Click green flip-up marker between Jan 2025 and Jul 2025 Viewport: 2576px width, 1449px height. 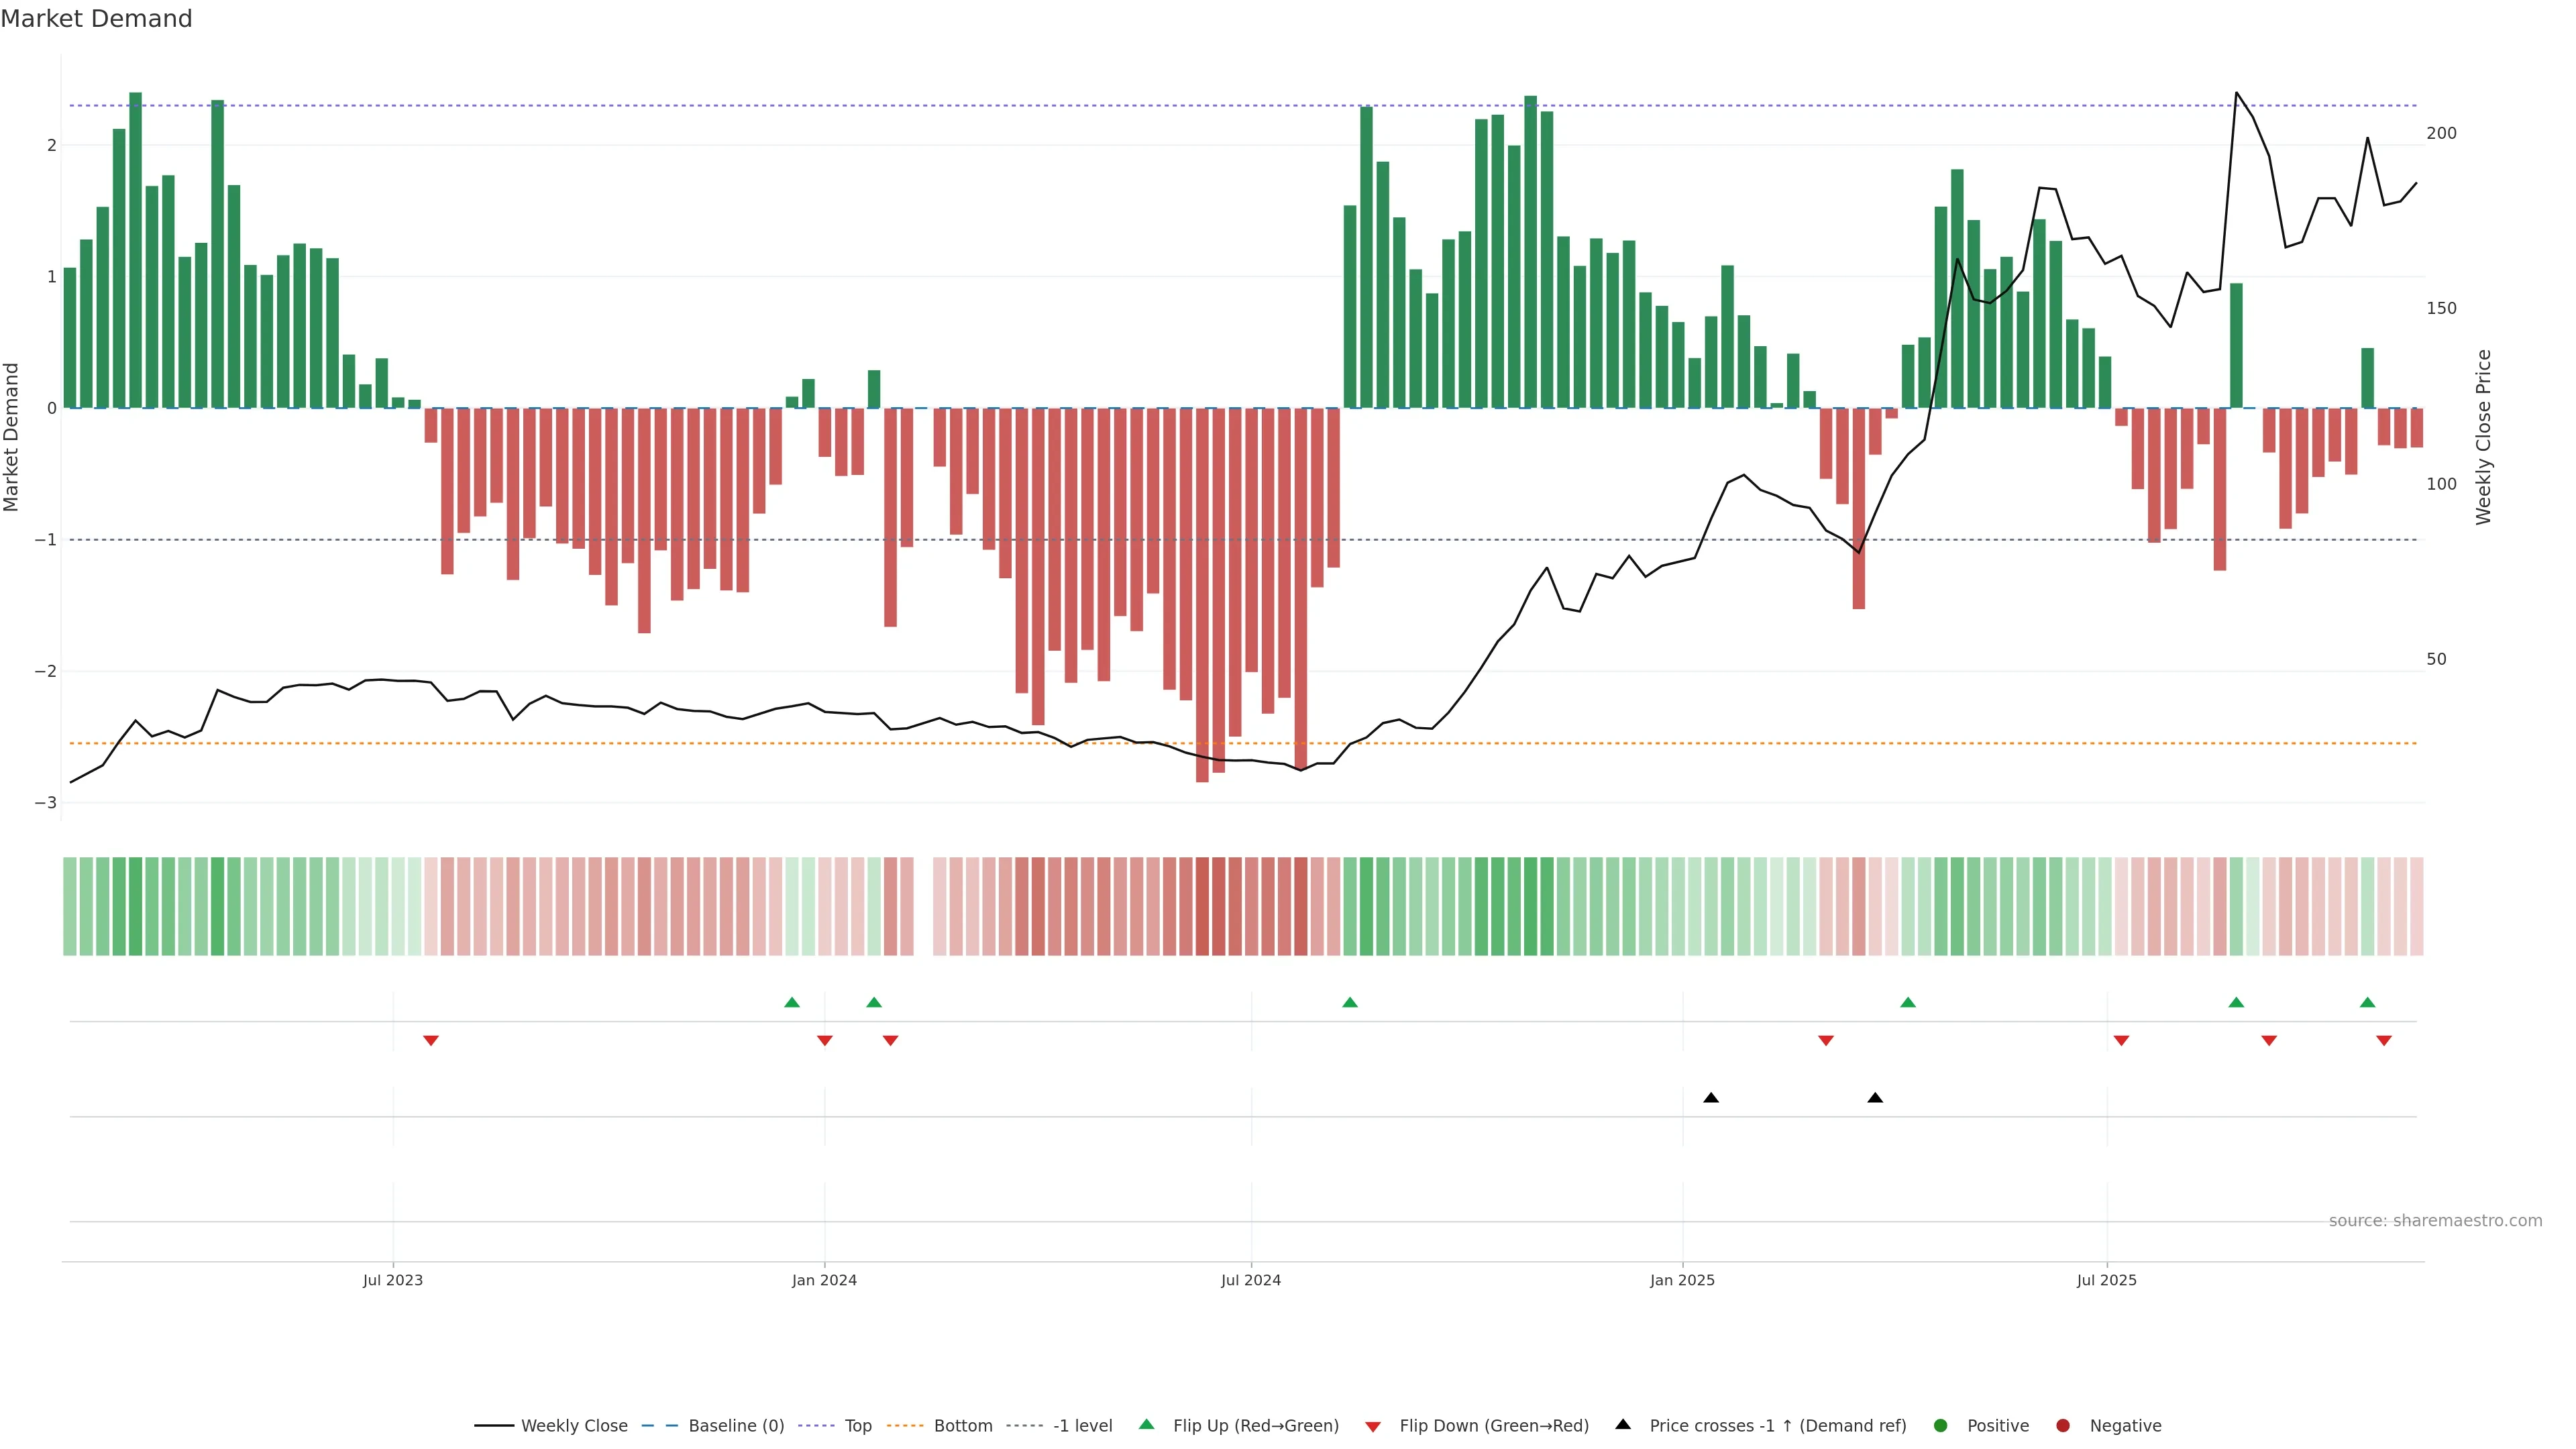click(1908, 1002)
